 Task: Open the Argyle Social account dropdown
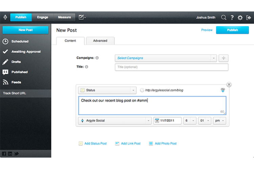[x=115, y=121]
